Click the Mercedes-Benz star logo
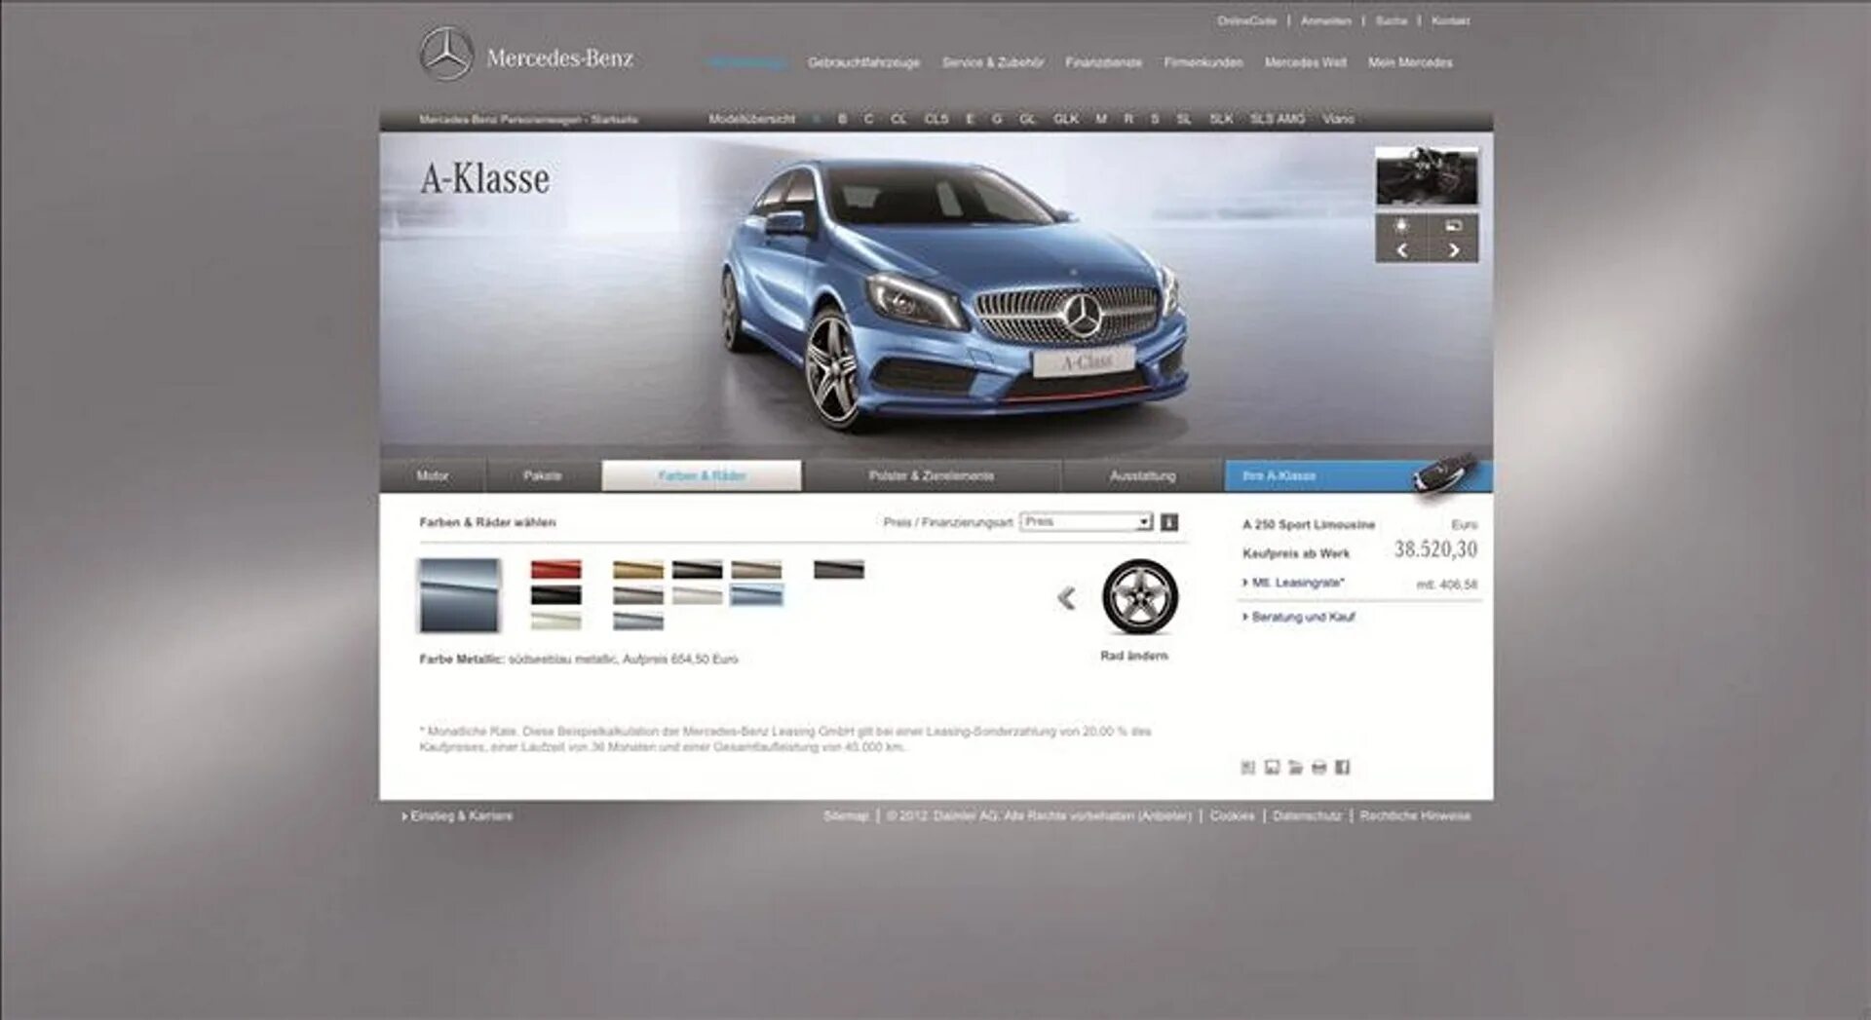1871x1020 pixels. coord(446,54)
